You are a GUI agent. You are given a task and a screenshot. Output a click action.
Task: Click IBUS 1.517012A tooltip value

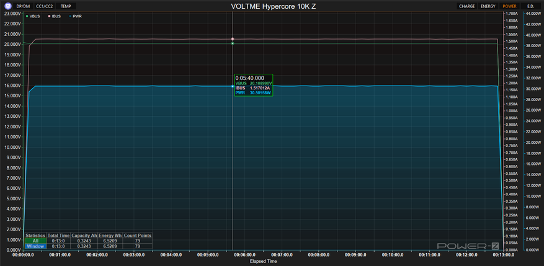(253, 88)
